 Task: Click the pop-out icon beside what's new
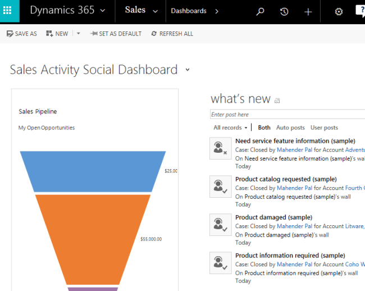point(277,101)
